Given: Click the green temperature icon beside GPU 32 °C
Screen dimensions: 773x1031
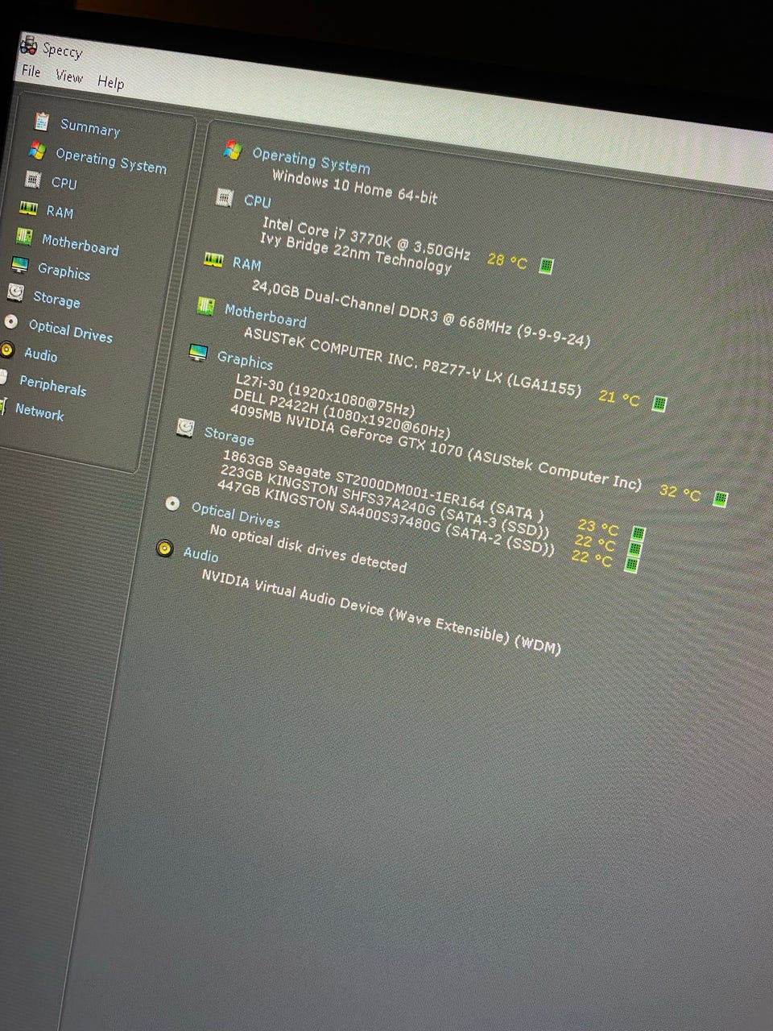Looking at the screenshot, I should pos(720,499).
